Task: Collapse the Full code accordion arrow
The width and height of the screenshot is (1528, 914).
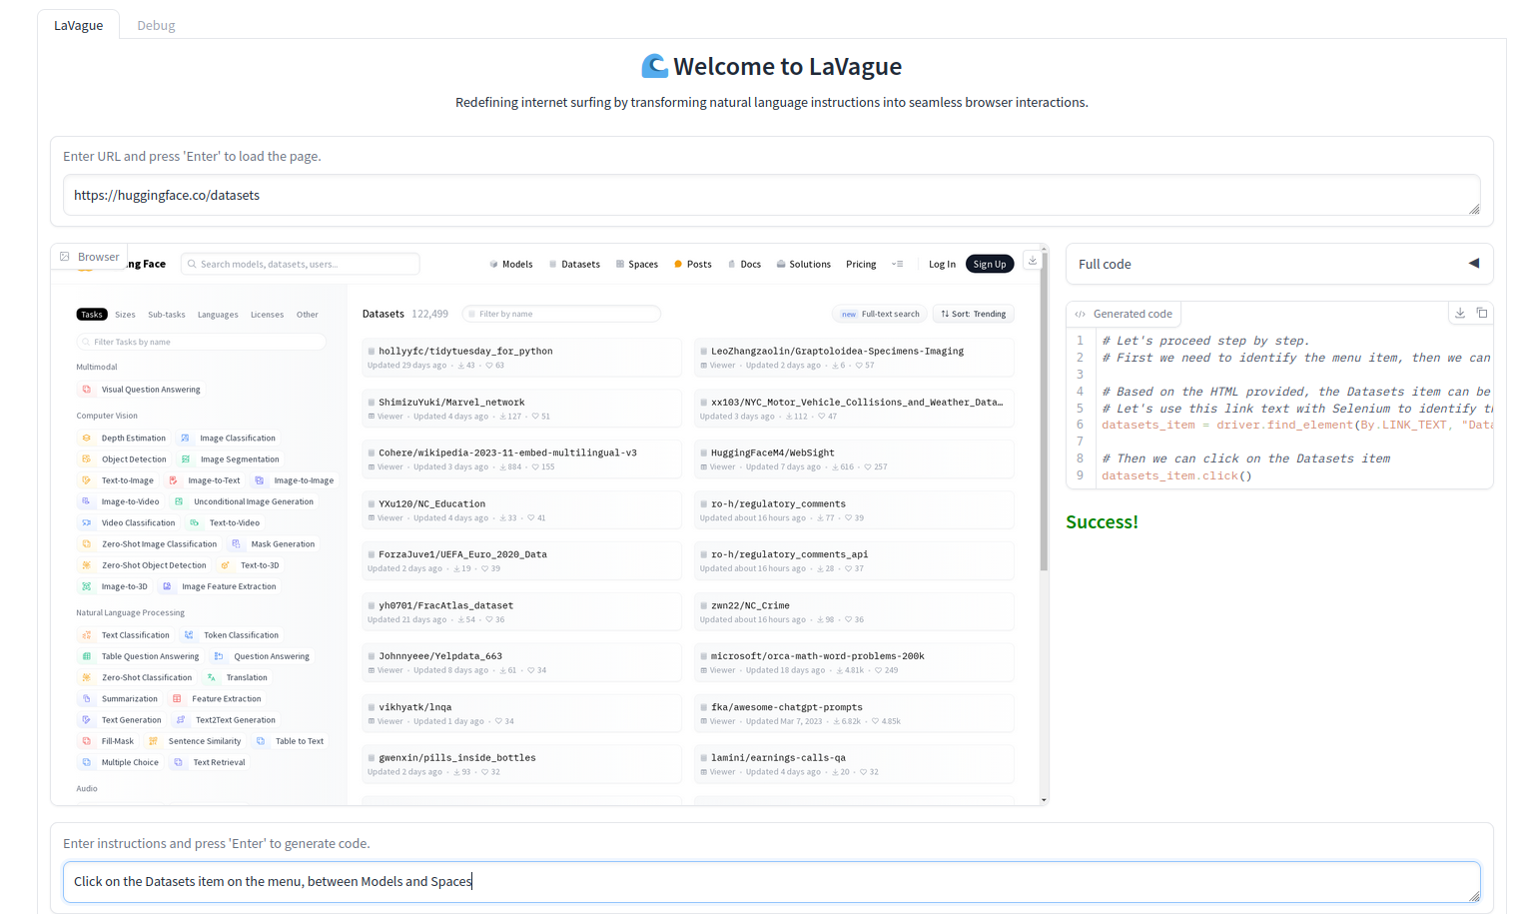Action: (x=1474, y=264)
